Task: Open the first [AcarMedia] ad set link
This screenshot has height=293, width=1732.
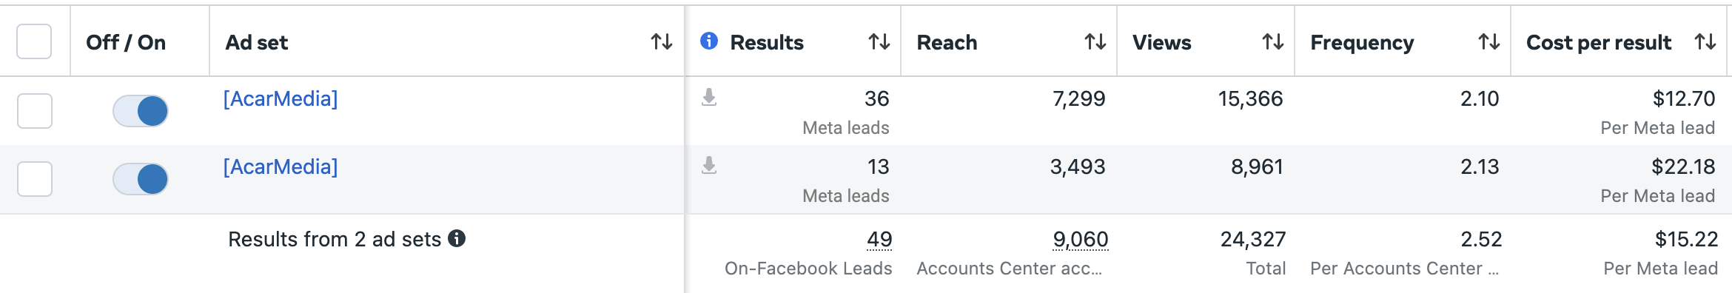Action: (281, 99)
